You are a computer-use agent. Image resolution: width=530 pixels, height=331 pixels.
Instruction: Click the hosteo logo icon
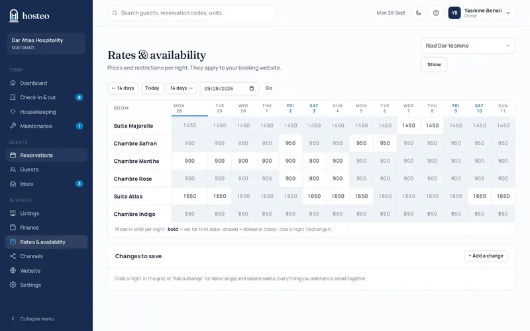[14, 15]
